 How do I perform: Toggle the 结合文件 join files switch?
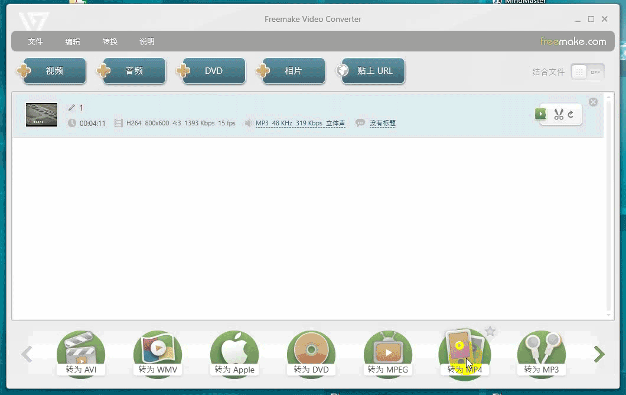coord(587,72)
